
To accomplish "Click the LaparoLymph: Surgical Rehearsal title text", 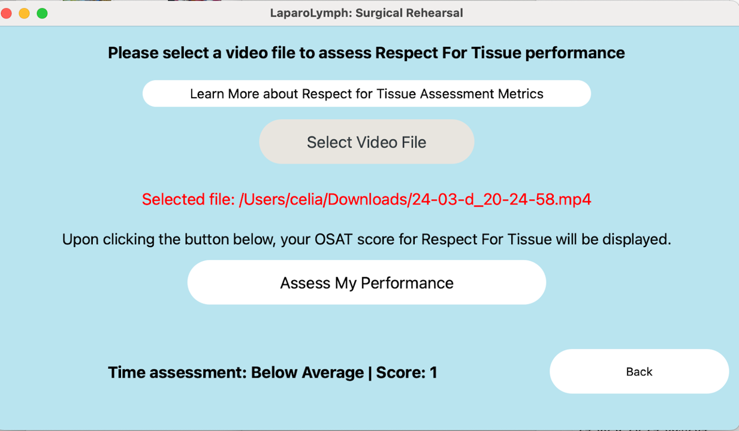I will (366, 13).
